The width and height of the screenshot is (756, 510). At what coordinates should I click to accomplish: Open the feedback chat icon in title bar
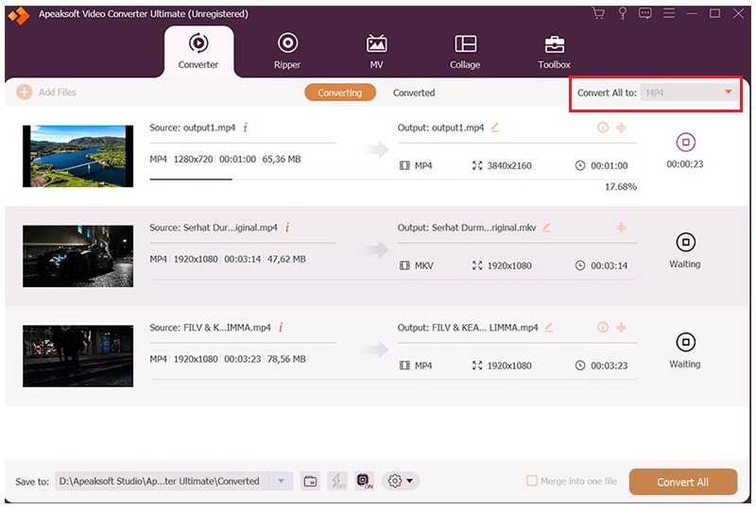[x=645, y=13]
